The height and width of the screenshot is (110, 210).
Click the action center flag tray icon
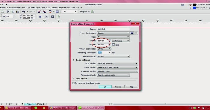(x=199, y=108)
